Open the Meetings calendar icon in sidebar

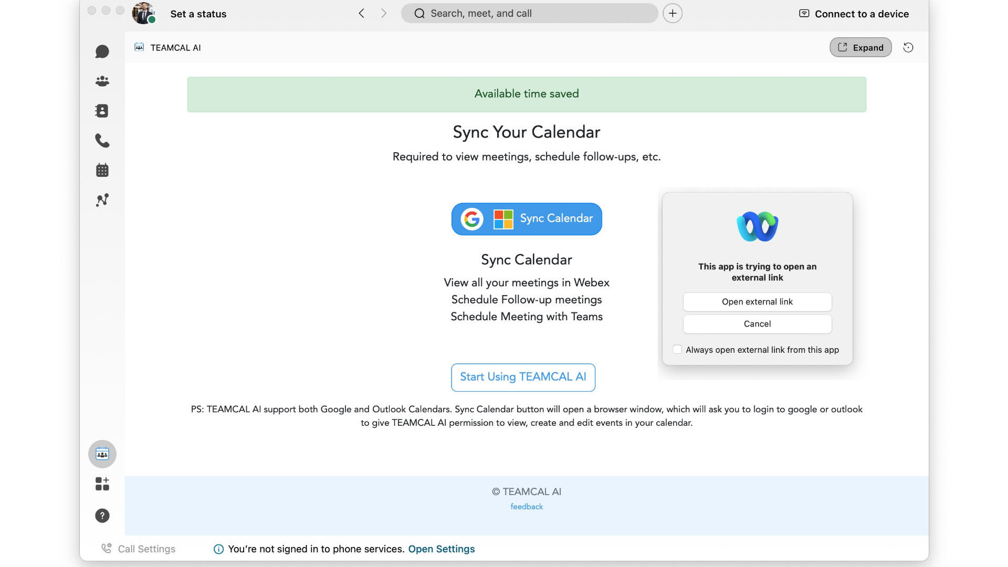tap(102, 170)
